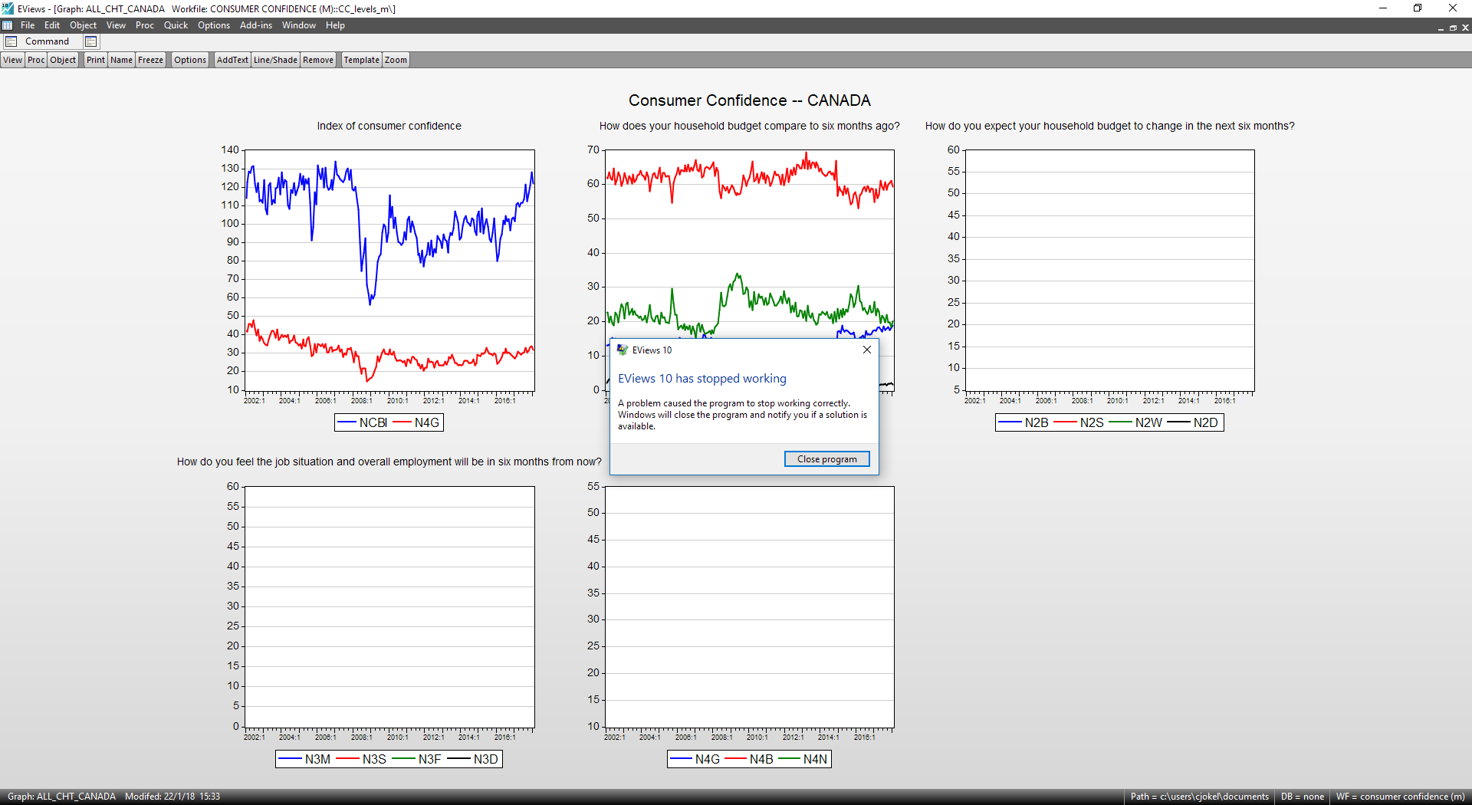The width and height of the screenshot is (1472, 805).
Task: Click the Remove toolbar button
Action: point(318,60)
